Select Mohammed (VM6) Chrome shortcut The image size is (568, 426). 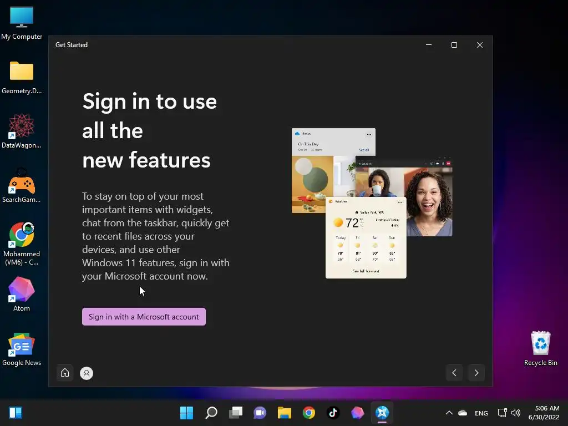22,244
